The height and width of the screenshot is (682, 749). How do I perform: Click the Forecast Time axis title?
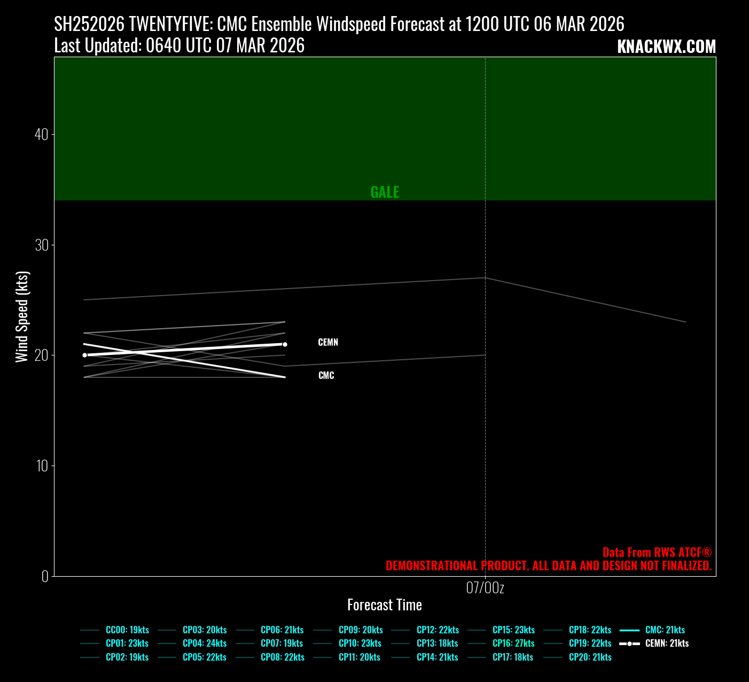385,604
